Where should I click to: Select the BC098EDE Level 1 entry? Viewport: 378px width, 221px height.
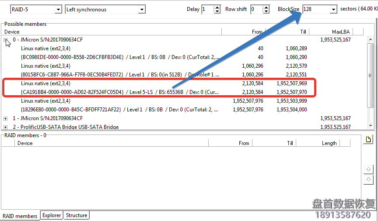pyautogui.click(x=120, y=57)
